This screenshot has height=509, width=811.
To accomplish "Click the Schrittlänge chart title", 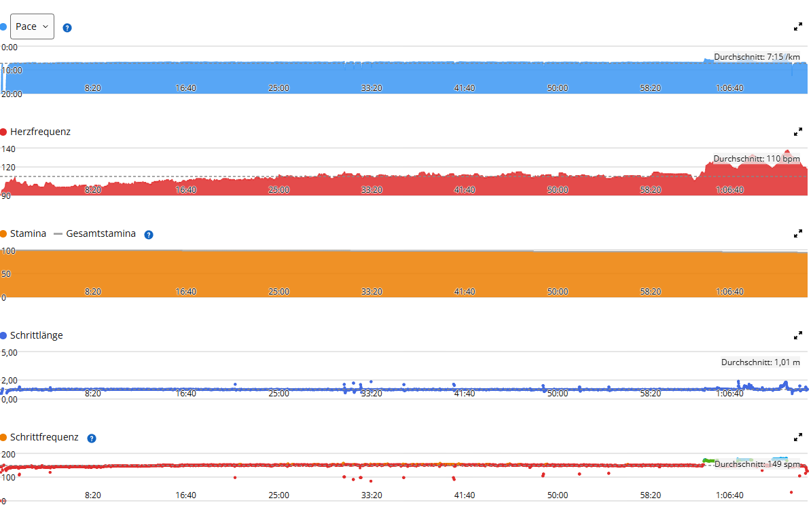I will coord(36,335).
